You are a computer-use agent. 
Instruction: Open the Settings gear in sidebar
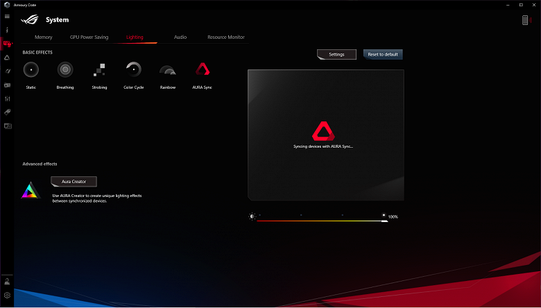[7, 296]
